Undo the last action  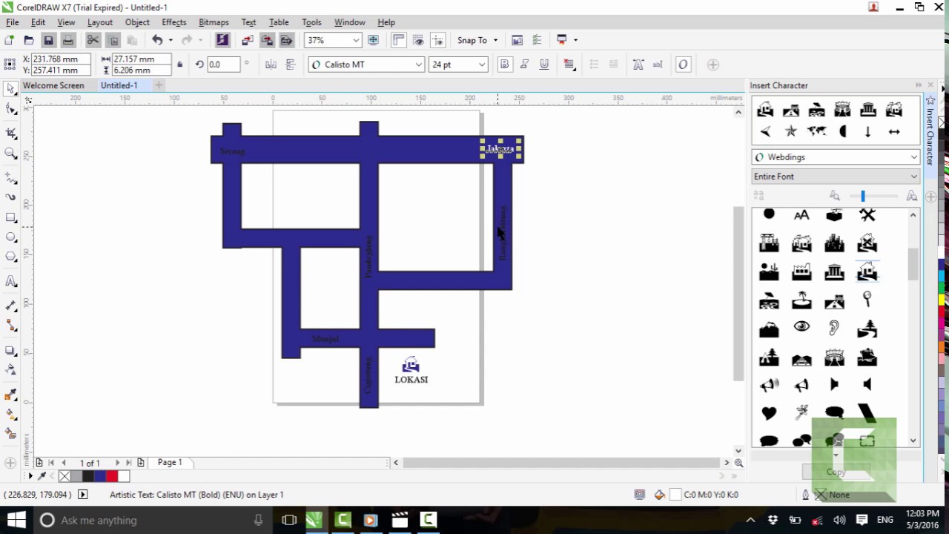pos(157,40)
